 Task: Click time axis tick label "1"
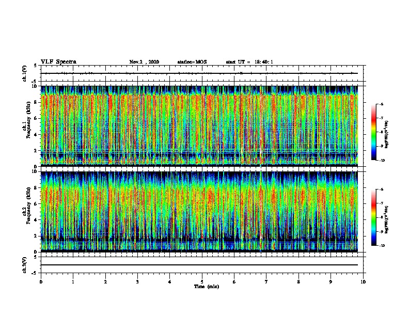tap(73, 282)
